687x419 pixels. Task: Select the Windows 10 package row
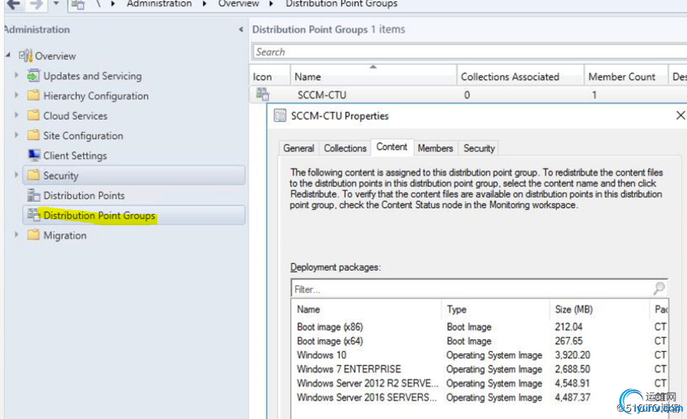coord(480,355)
